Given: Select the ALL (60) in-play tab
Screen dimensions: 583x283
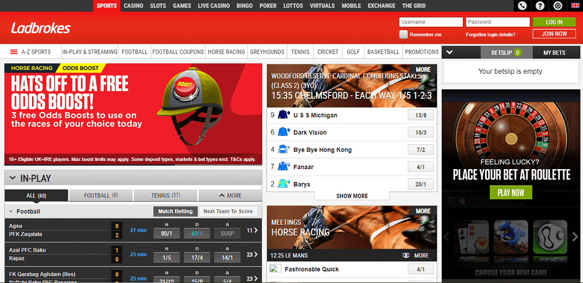Looking at the screenshot, I should pos(36,195).
